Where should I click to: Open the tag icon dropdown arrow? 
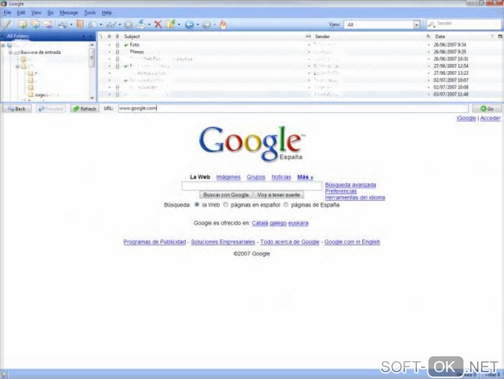[101, 25]
